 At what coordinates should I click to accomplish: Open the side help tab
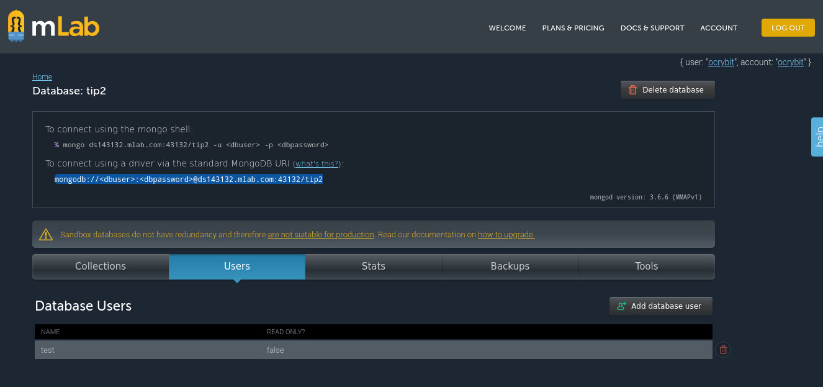[817, 136]
